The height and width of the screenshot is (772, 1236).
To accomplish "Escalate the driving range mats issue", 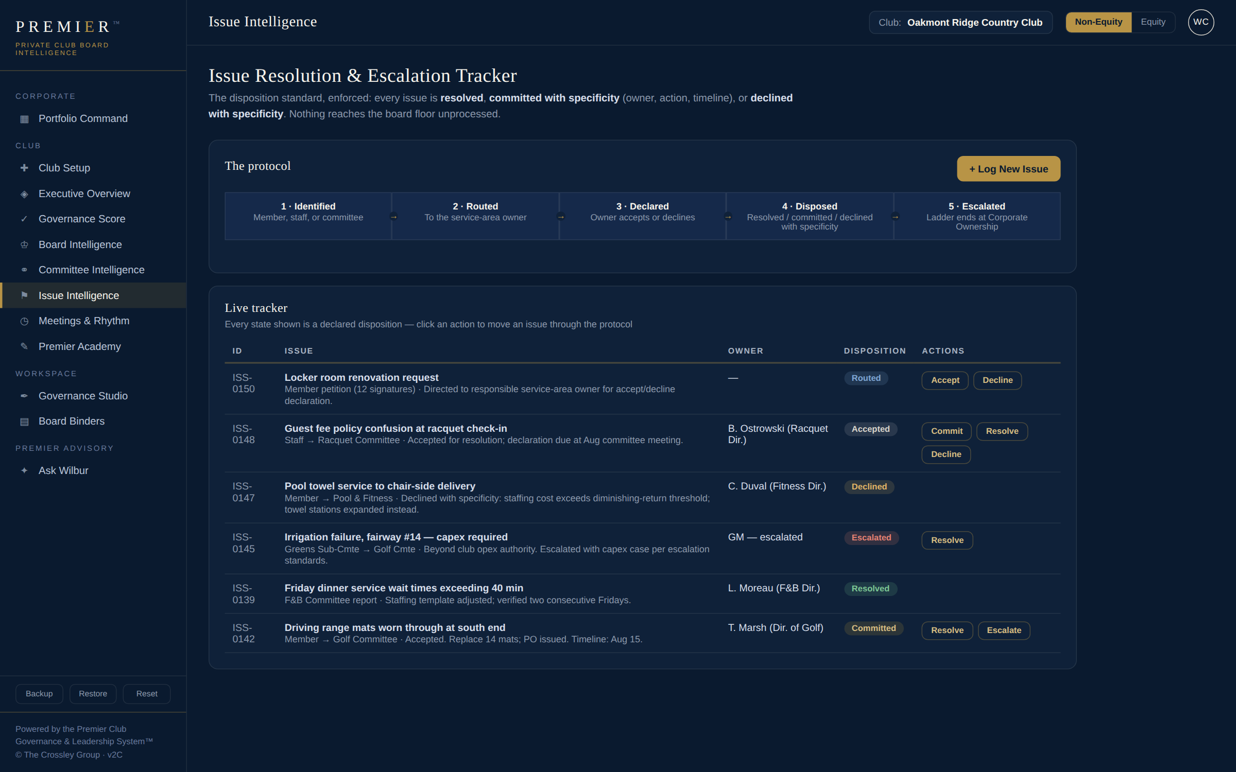I will click(1004, 630).
